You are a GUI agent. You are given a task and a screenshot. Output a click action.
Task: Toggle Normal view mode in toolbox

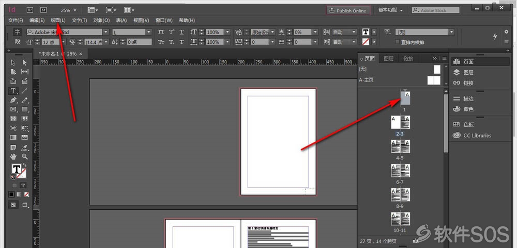pyautogui.click(x=13, y=205)
